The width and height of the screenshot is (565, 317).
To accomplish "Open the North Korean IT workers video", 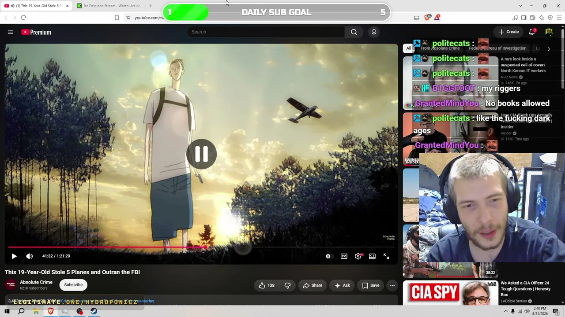I will 523,65.
